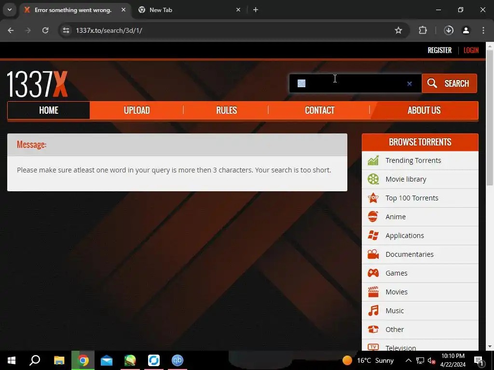Screen dimensions: 494x370
Task: Click the page vertical scrollbar thumb
Action: click(490, 118)
